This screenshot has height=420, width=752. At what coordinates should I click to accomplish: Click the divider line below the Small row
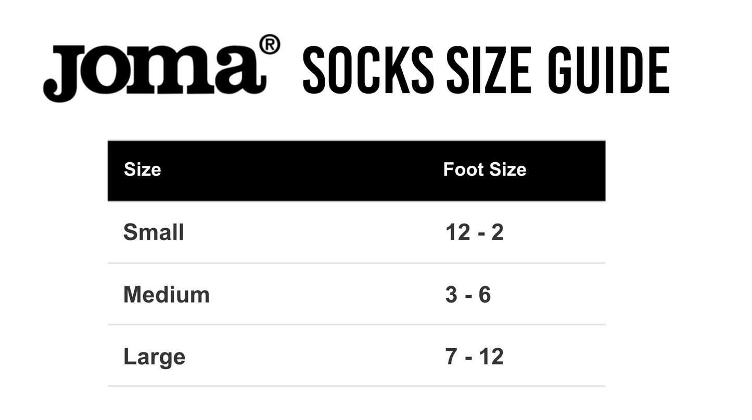point(356,263)
